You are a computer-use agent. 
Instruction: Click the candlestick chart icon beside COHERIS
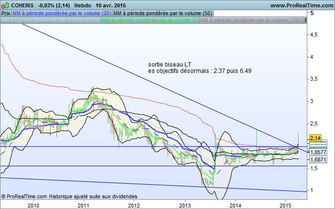(x=5, y=5)
